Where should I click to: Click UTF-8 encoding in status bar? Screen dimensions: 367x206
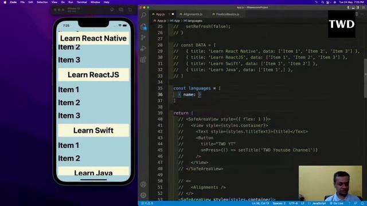[293, 204]
